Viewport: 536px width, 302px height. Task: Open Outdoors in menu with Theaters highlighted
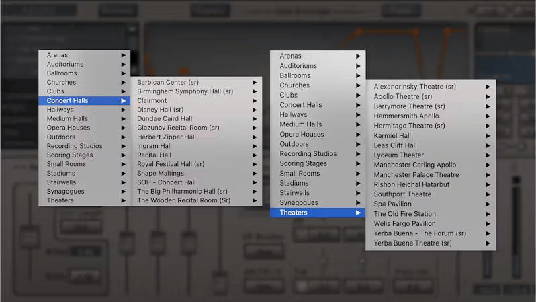(x=318, y=144)
